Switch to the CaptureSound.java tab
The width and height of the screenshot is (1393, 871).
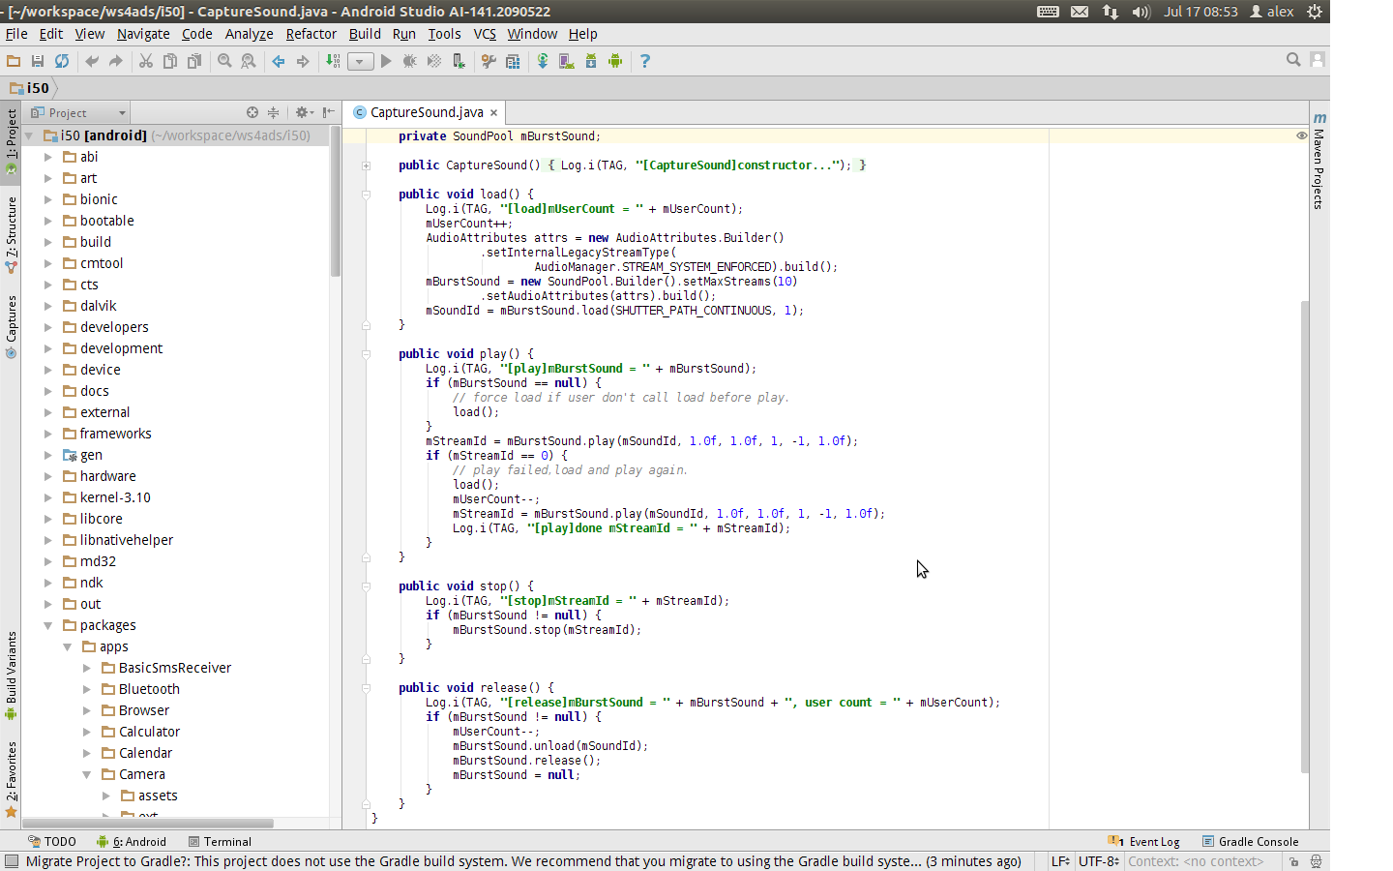point(426,112)
